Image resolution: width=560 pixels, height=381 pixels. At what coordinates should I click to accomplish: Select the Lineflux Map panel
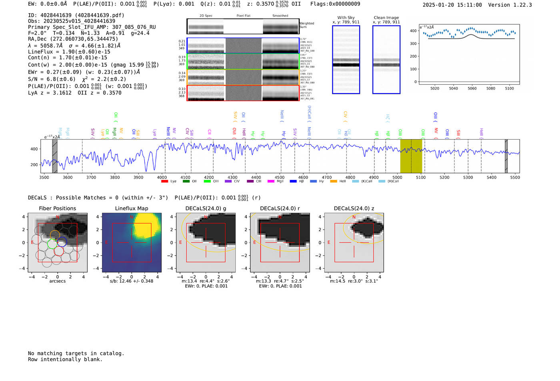pyautogui.click(x=132, y=242)
